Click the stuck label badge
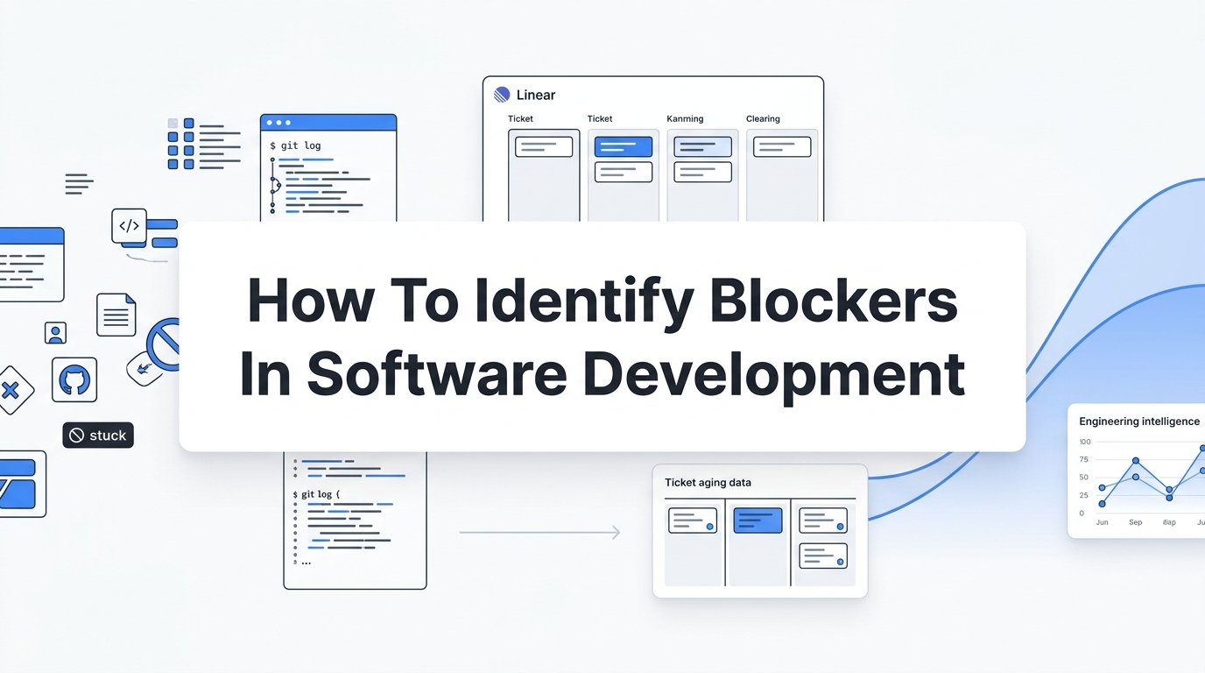 98,436
